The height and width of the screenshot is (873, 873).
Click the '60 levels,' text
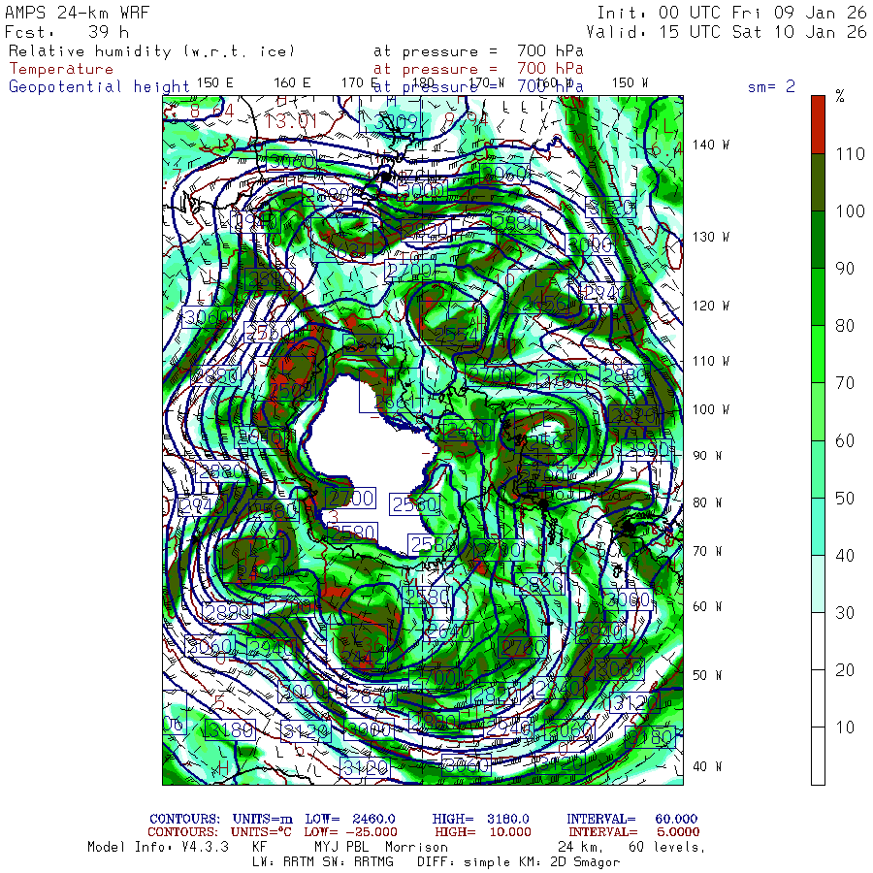pos(667,847)
